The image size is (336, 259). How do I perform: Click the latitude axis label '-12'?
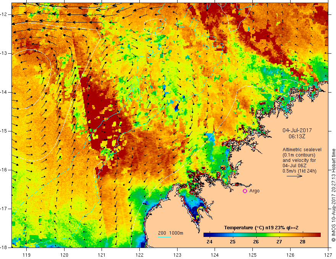[4, 14]
